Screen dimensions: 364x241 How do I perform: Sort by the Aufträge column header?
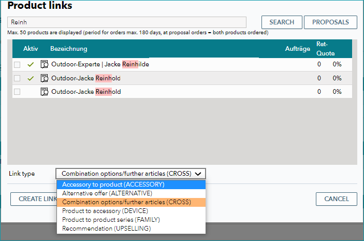297,49
